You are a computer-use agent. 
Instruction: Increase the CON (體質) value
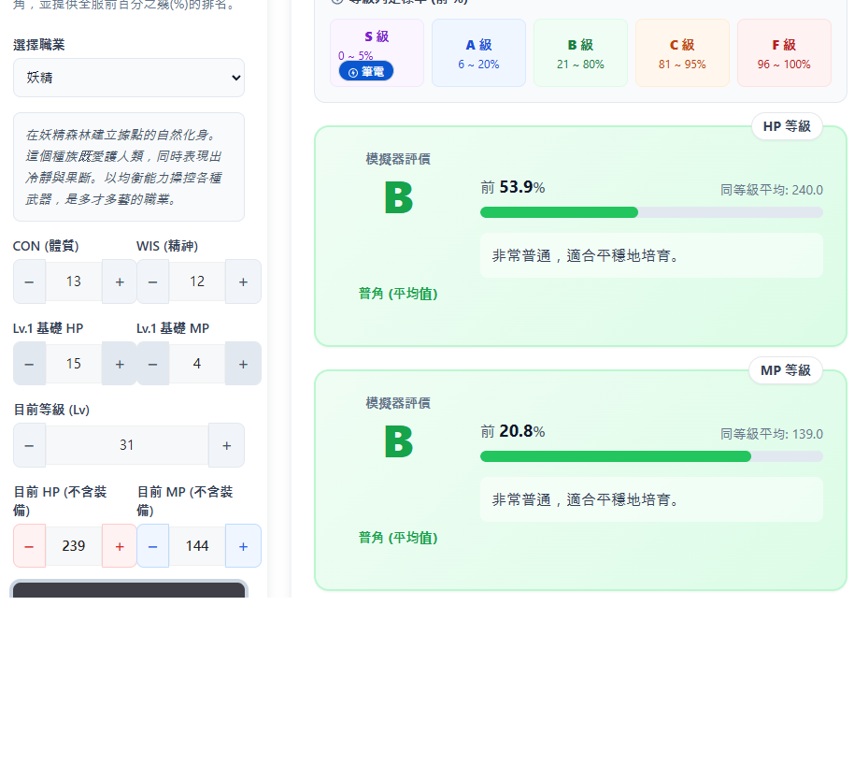click(x=120, y=281)
